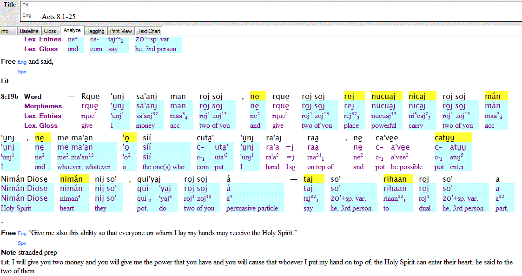The image size is (522, 276).
Task: Select highlighted word 'rihaan'
Action: [x=398, y=179]
